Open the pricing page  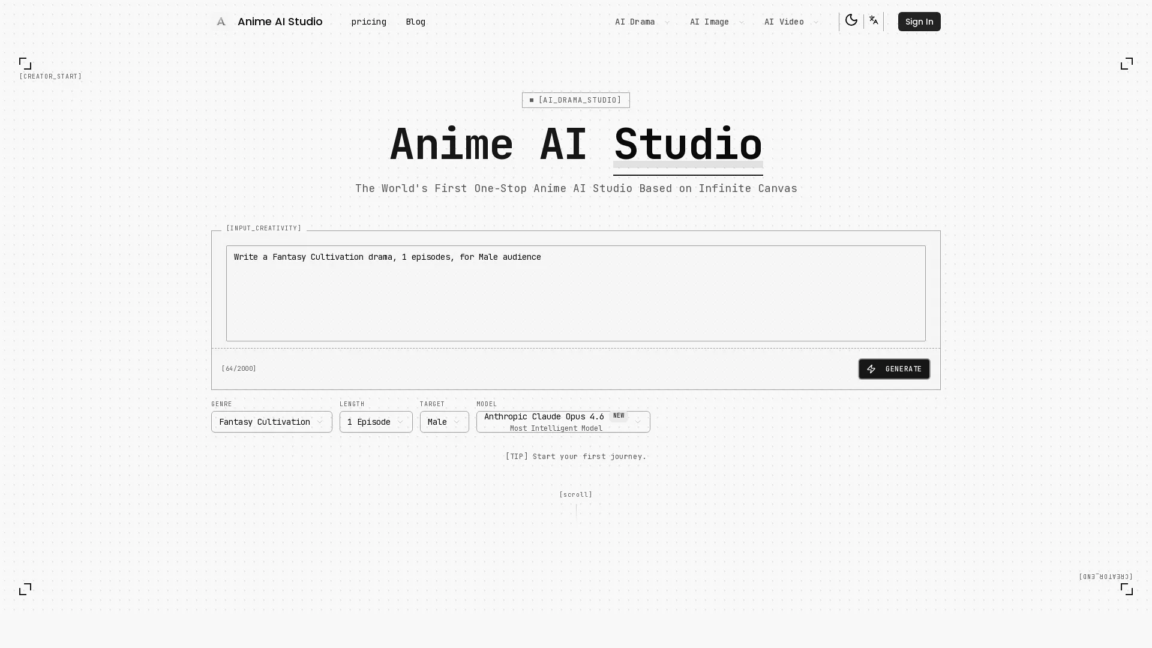[368, 22]
